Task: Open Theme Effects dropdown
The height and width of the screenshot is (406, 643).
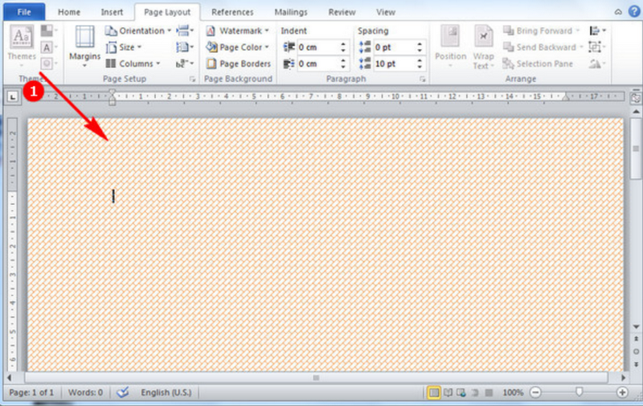Action: click(x=49, y=64)
